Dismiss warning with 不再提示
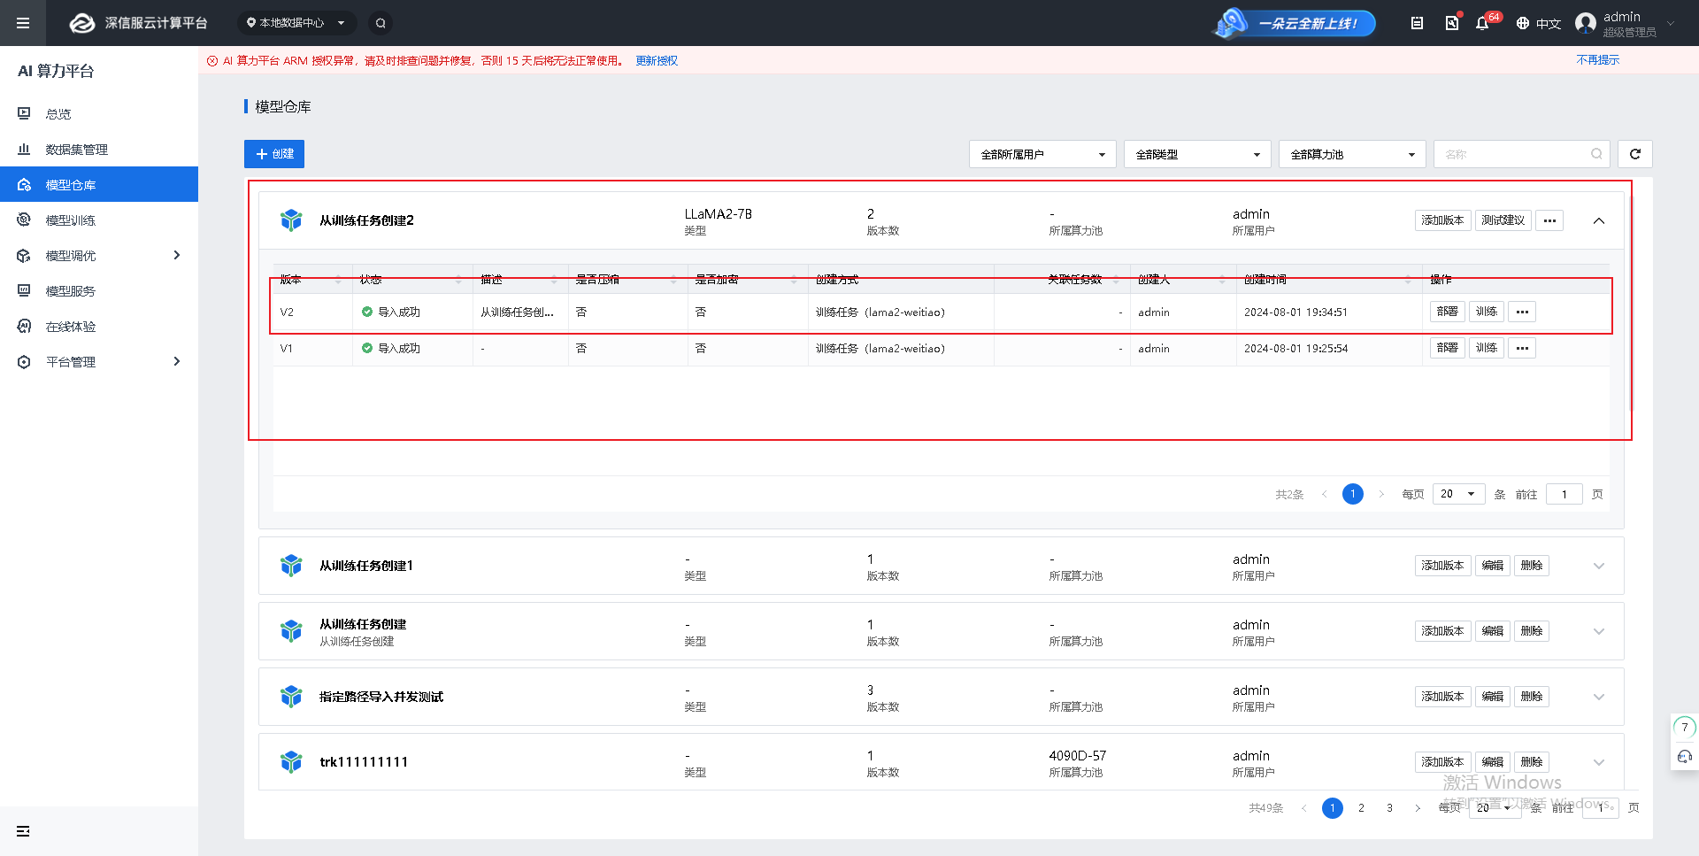The width and height of the screenshot is (1699, 856). (1597, 60)
